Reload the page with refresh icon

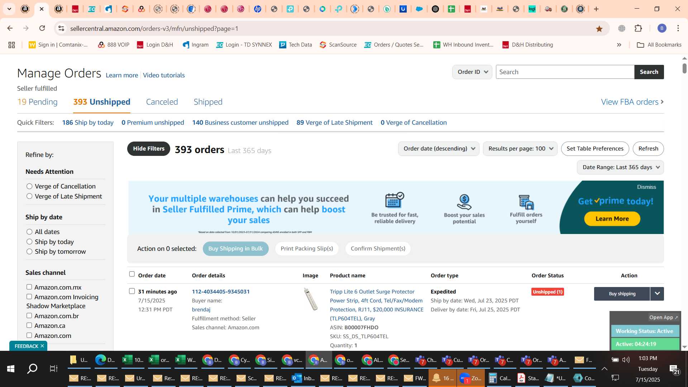tap(42, 28)
